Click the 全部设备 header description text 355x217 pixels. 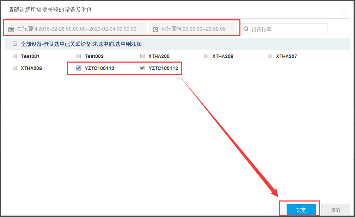(x=81, y=44)
